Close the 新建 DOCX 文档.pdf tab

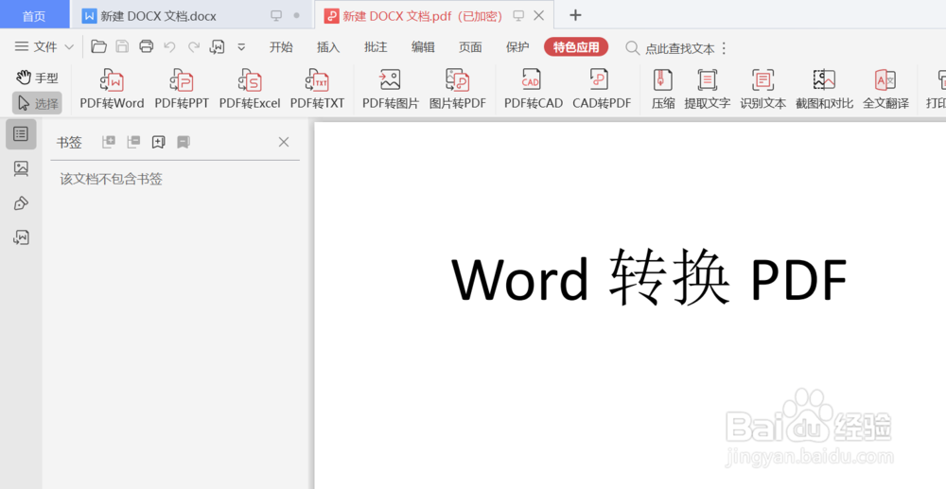(539, 16)
